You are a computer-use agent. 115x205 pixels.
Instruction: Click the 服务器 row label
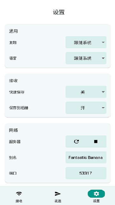[15, 141]
